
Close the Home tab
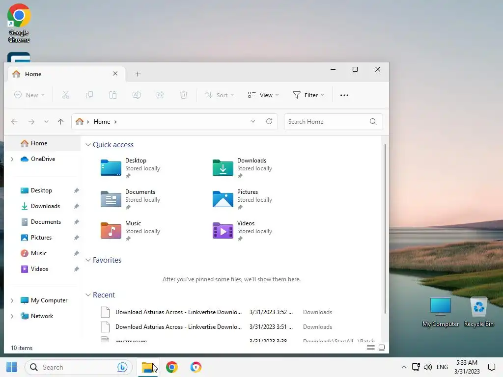(x=115, y=74)
